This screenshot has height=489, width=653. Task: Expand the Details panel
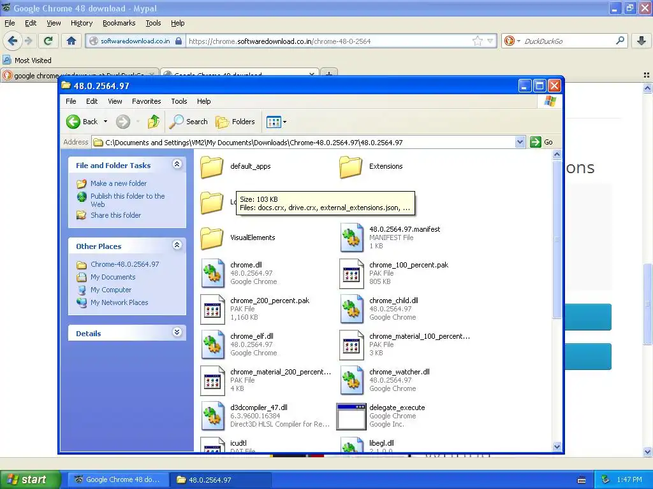coord(177,332)
